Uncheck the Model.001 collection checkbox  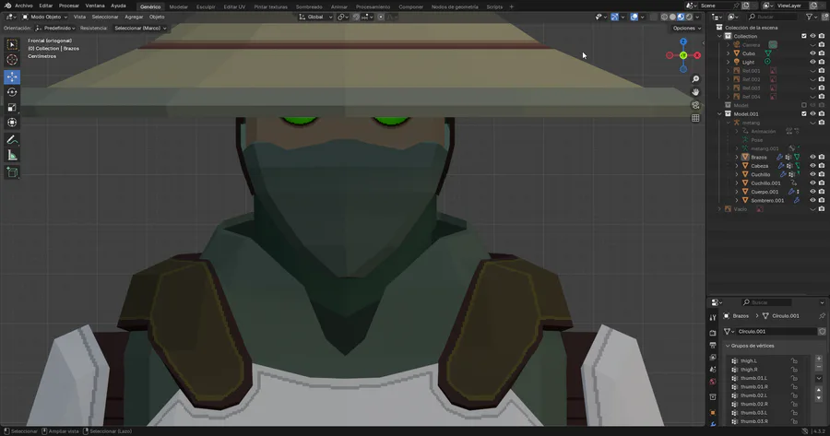coord(804,113)
